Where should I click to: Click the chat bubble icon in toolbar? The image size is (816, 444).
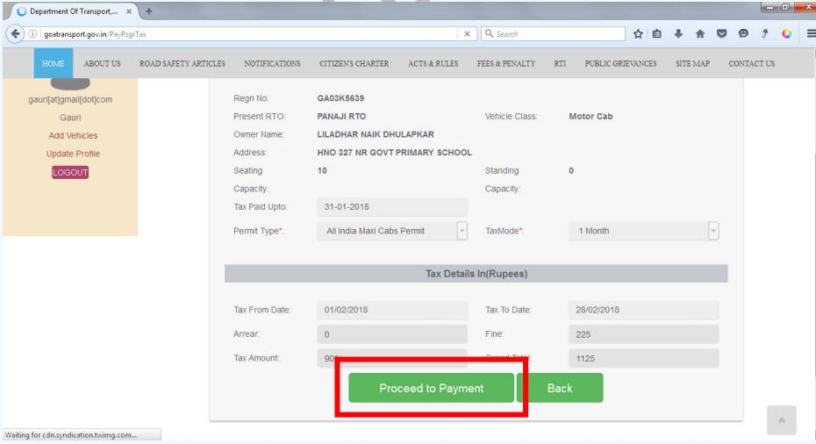(743, 34)
